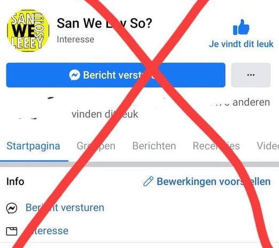Toggle the 'Je vindt dit leuk' like status
The width and height of the screenshot is (279, 248).
point(241,44)
